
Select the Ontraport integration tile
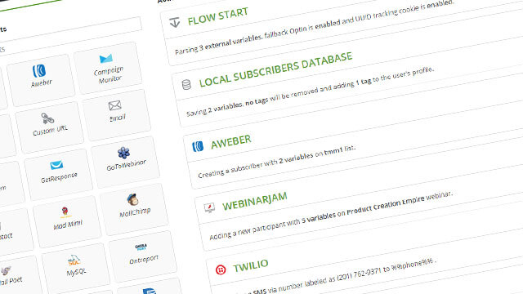pyautogui.click(x=143, y=256)
